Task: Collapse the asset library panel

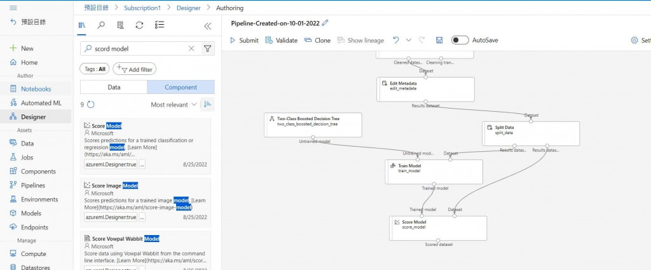Action: [x=208, y=26]
